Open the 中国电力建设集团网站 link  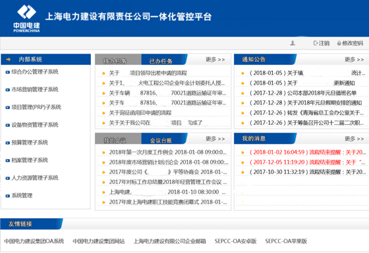pyautogui.click(x=99, y=241)
